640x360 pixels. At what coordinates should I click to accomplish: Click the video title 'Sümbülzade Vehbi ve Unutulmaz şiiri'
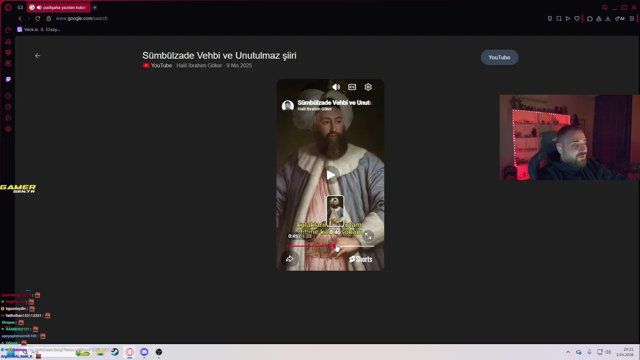tap(219, 55)
